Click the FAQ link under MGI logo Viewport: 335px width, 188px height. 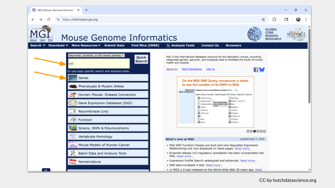pyautogui.click(x=50, y=40)
